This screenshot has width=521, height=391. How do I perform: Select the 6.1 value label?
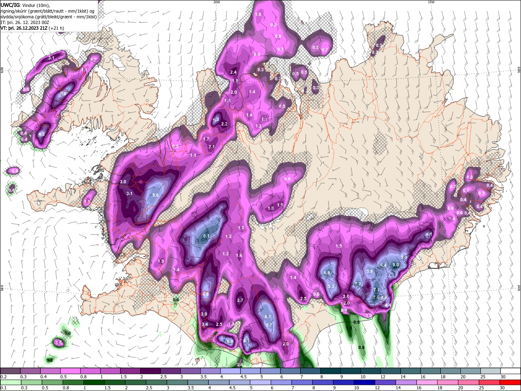tap(268, 316)
